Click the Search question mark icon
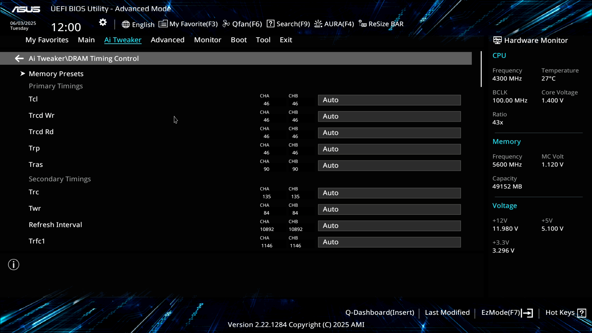Screen dimensions: 592x333 click(x=270, y=24)
